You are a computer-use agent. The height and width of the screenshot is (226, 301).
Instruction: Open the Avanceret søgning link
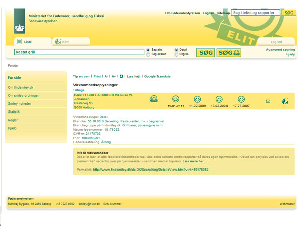pos(280,50)
